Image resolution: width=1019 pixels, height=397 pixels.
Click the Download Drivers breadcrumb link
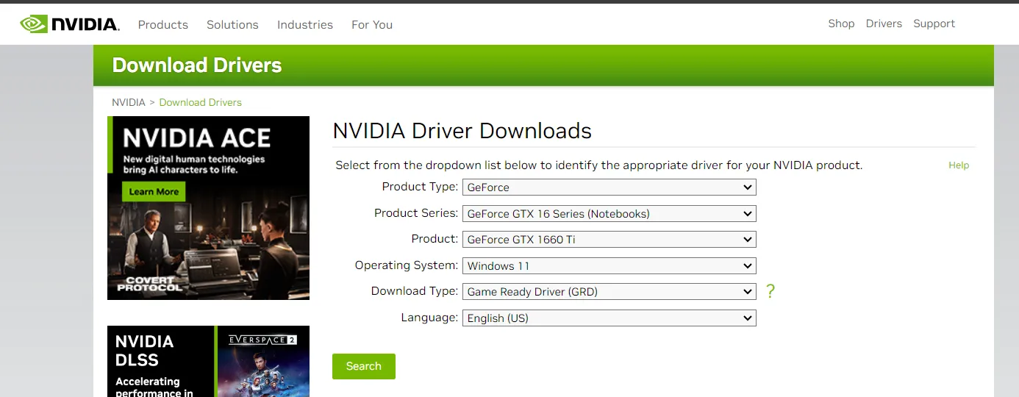pos(200,102)
